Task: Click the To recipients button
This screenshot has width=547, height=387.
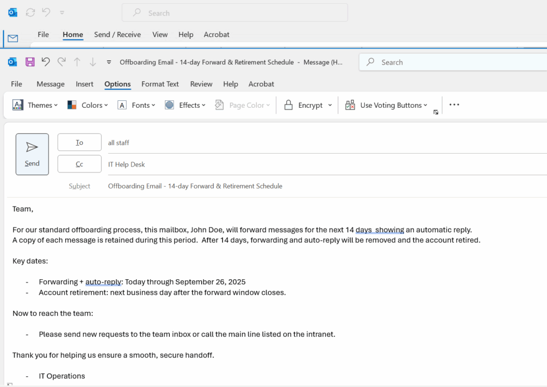Action: point(79,143)
